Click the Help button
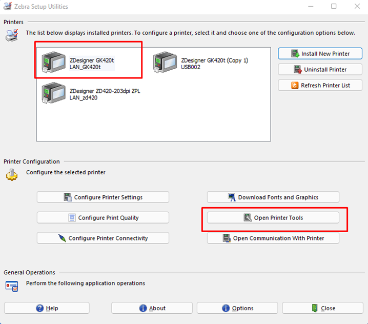368x324 pixels. click(x=47, y=308)
